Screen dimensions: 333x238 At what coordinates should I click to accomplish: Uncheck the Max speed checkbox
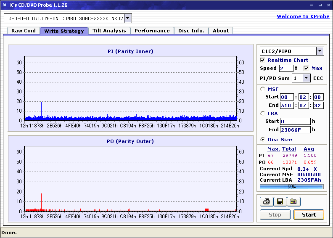click(x=306, y=68)
